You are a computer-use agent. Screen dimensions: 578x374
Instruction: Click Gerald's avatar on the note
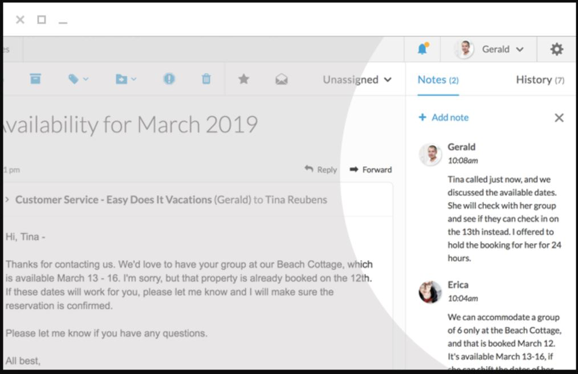(430, 154)
